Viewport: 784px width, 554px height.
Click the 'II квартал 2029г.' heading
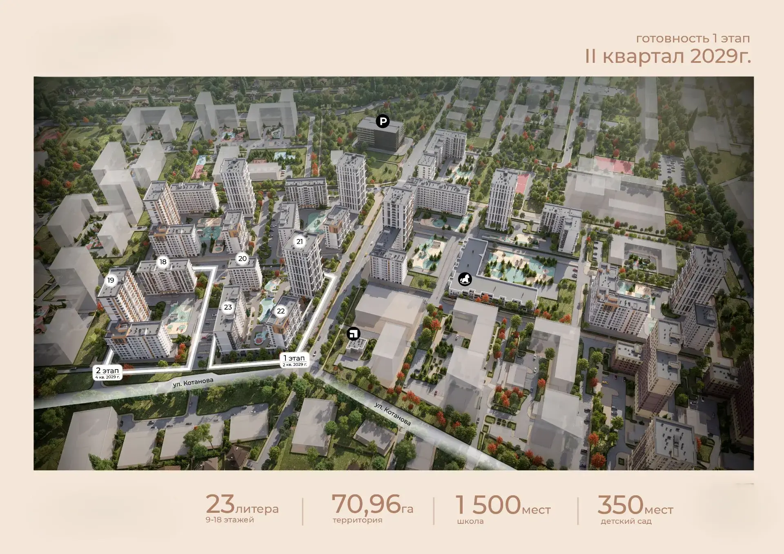click(668, 56)
